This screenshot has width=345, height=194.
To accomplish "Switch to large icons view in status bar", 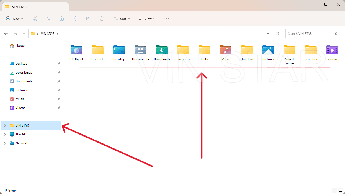I will (x=341, y=190).
